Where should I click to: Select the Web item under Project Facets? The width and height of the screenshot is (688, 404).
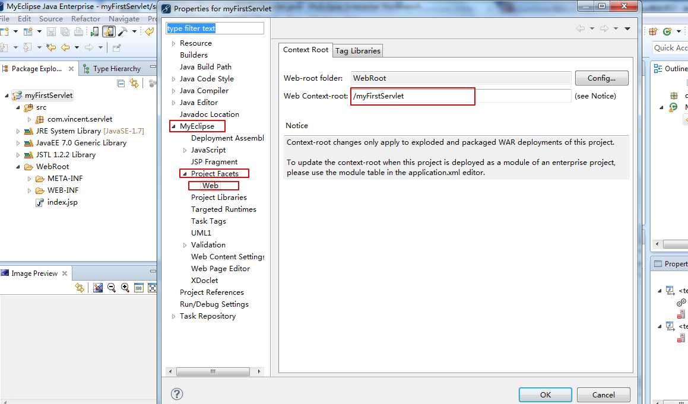pos(210,186)
